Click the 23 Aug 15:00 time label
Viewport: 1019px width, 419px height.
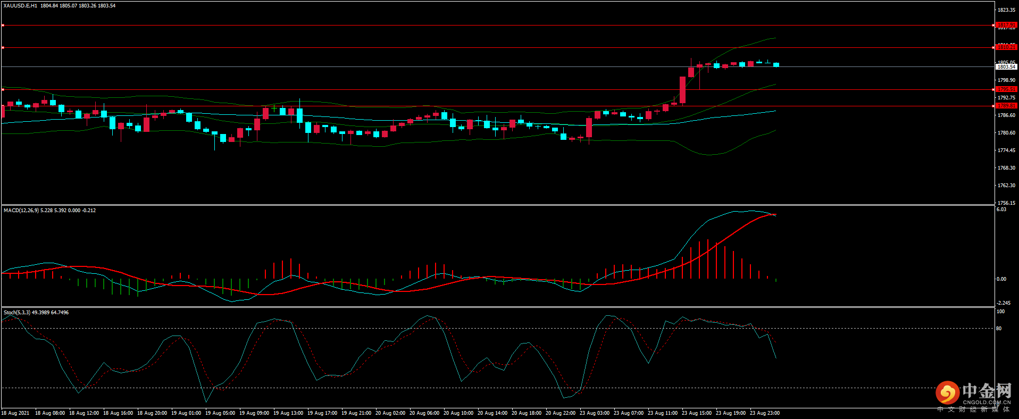tap(697, 413)
